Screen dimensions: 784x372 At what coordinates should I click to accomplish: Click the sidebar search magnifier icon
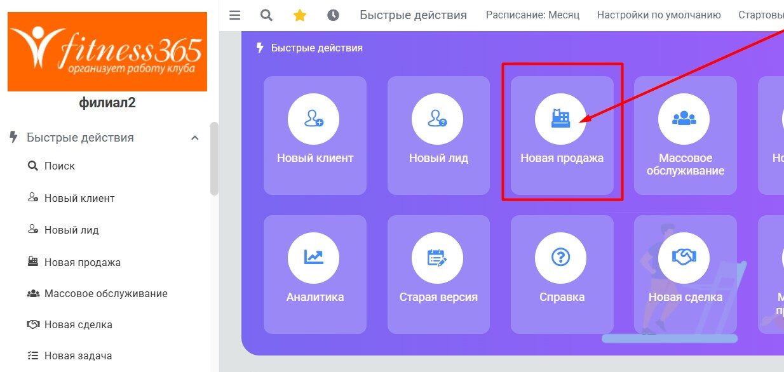point(33,166)
